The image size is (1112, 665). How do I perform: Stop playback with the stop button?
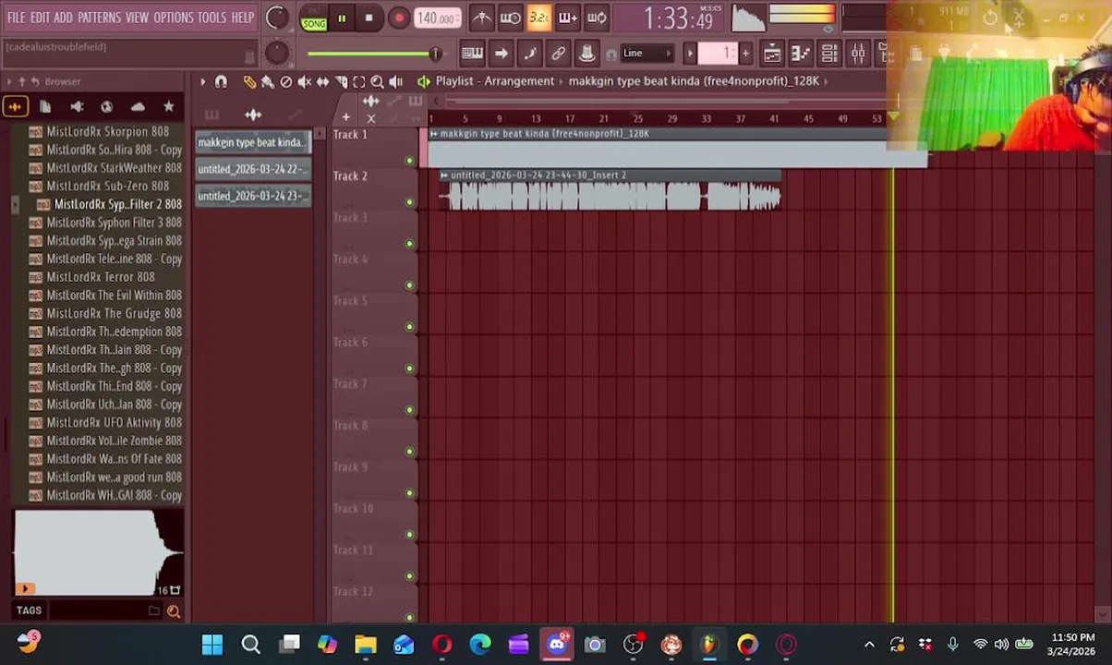(369, 18)
